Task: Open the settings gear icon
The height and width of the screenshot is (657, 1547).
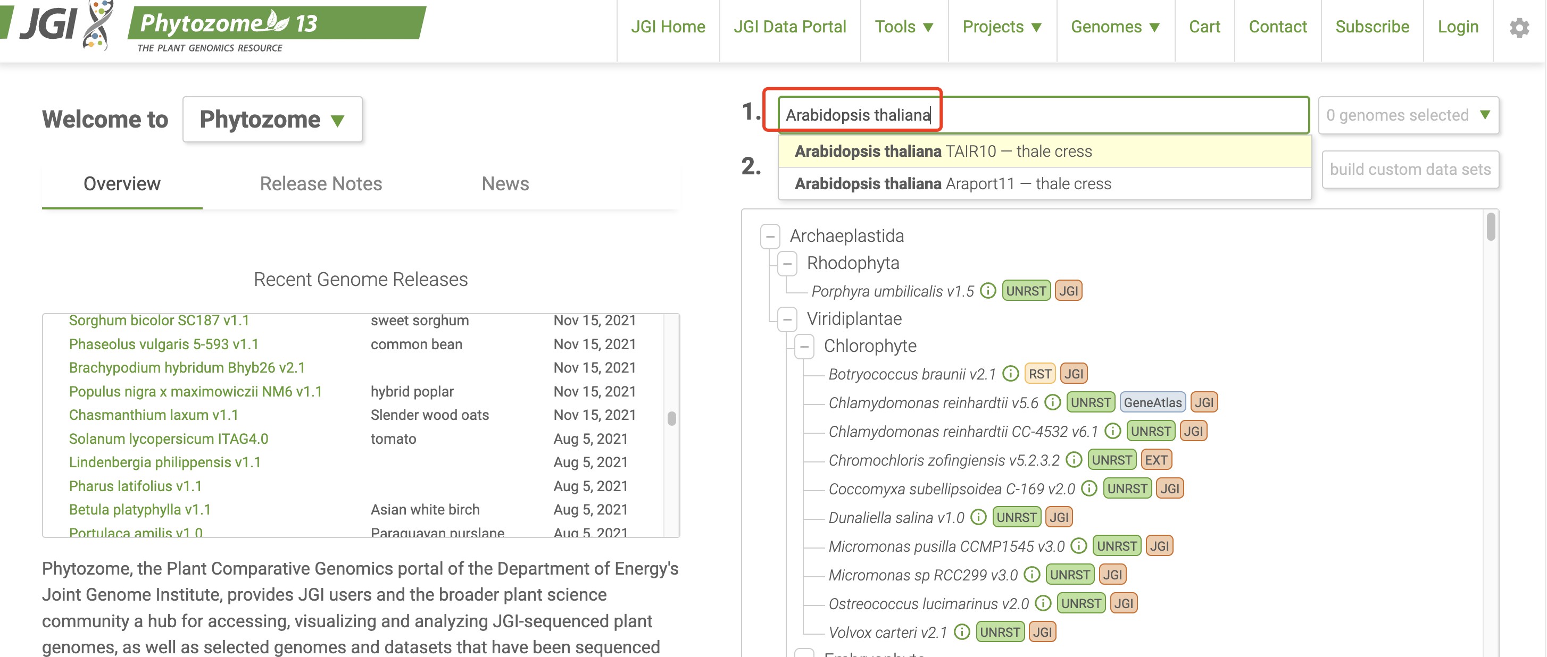Action: pyautogui.click(x=1519, y=28)
